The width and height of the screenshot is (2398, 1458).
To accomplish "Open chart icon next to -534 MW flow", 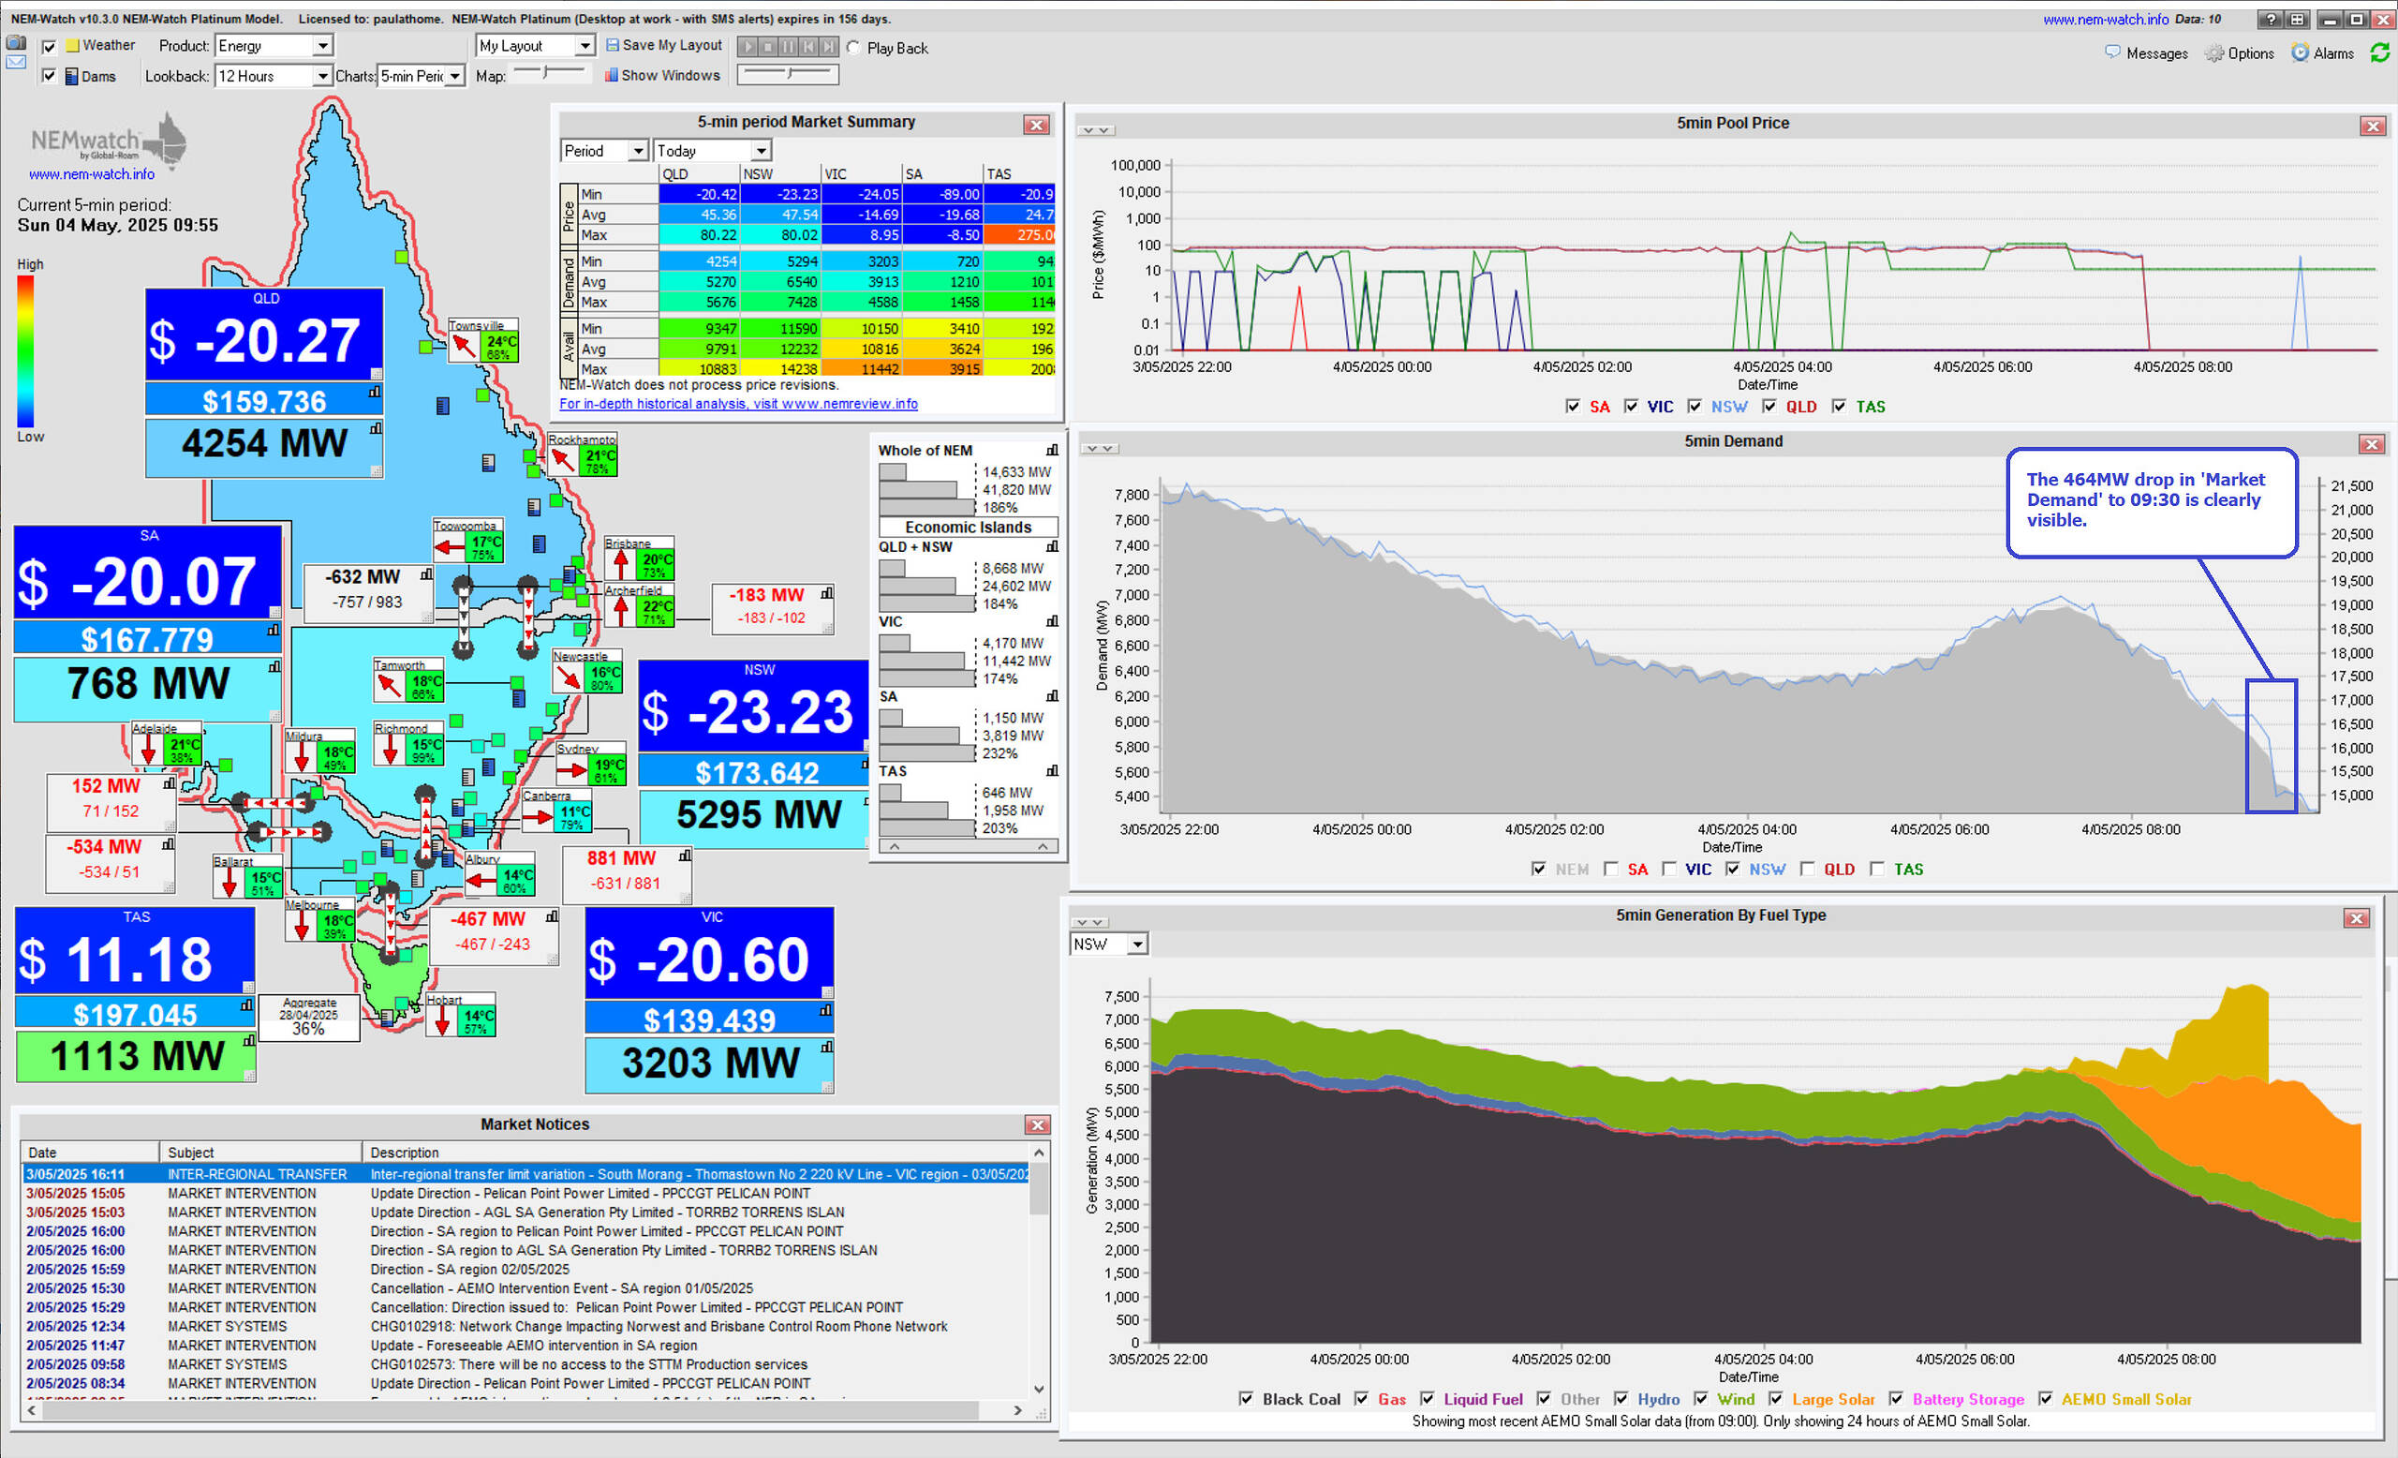I will pos(169,845).
